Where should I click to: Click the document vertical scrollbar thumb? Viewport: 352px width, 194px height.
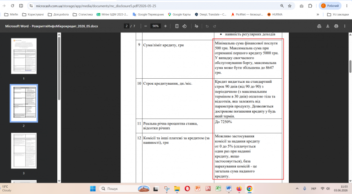[350, 66]
